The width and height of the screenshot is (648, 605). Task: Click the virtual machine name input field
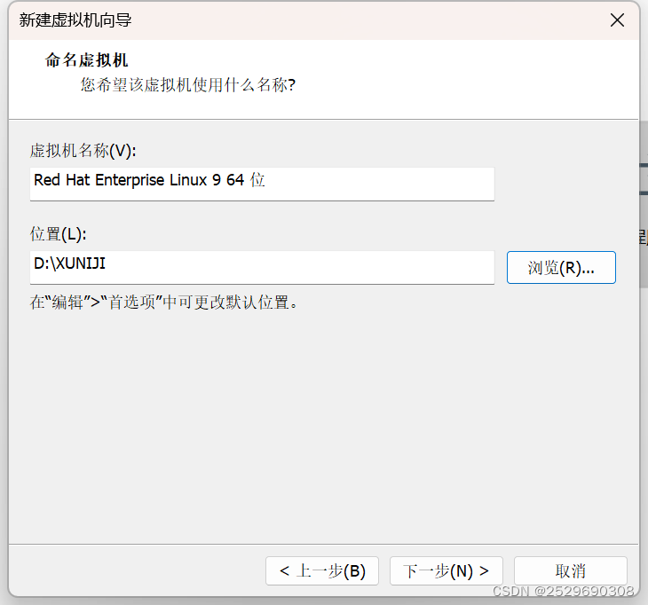coord(262,184)
